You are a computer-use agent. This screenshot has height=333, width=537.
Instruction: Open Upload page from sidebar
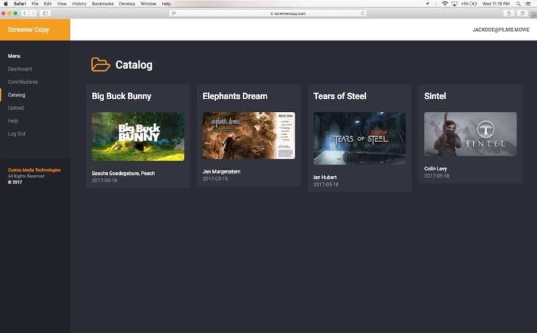click(15, 108)
